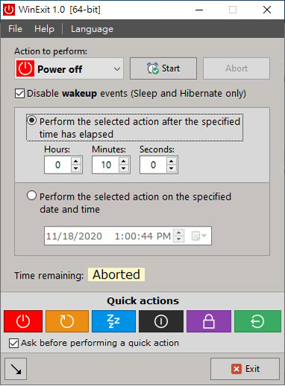Click the green log off quick action
The image size is (285, 386).
257,321
